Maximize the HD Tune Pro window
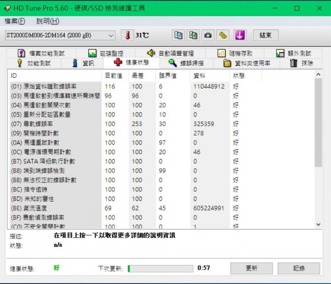Screen dimensions: 331x284 click(x=297, y=8)
